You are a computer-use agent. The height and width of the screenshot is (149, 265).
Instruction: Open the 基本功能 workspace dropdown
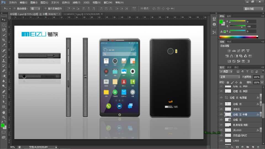pyautogui.click(x=253, y=9)
